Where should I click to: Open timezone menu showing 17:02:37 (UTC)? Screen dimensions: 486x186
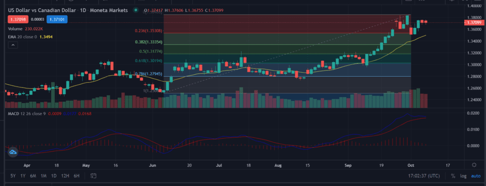[424, 176]
